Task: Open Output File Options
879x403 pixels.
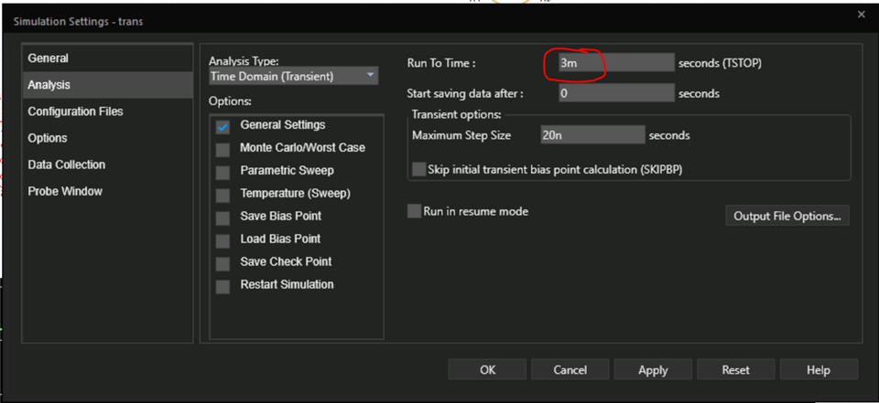Action: (787, 216)
